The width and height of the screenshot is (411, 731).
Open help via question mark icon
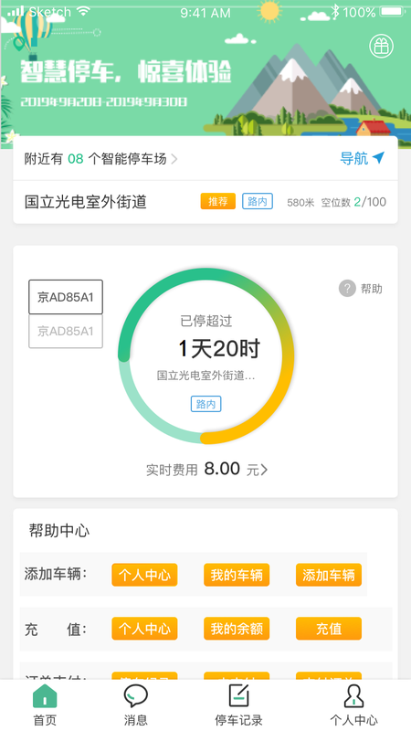[347, 289]
